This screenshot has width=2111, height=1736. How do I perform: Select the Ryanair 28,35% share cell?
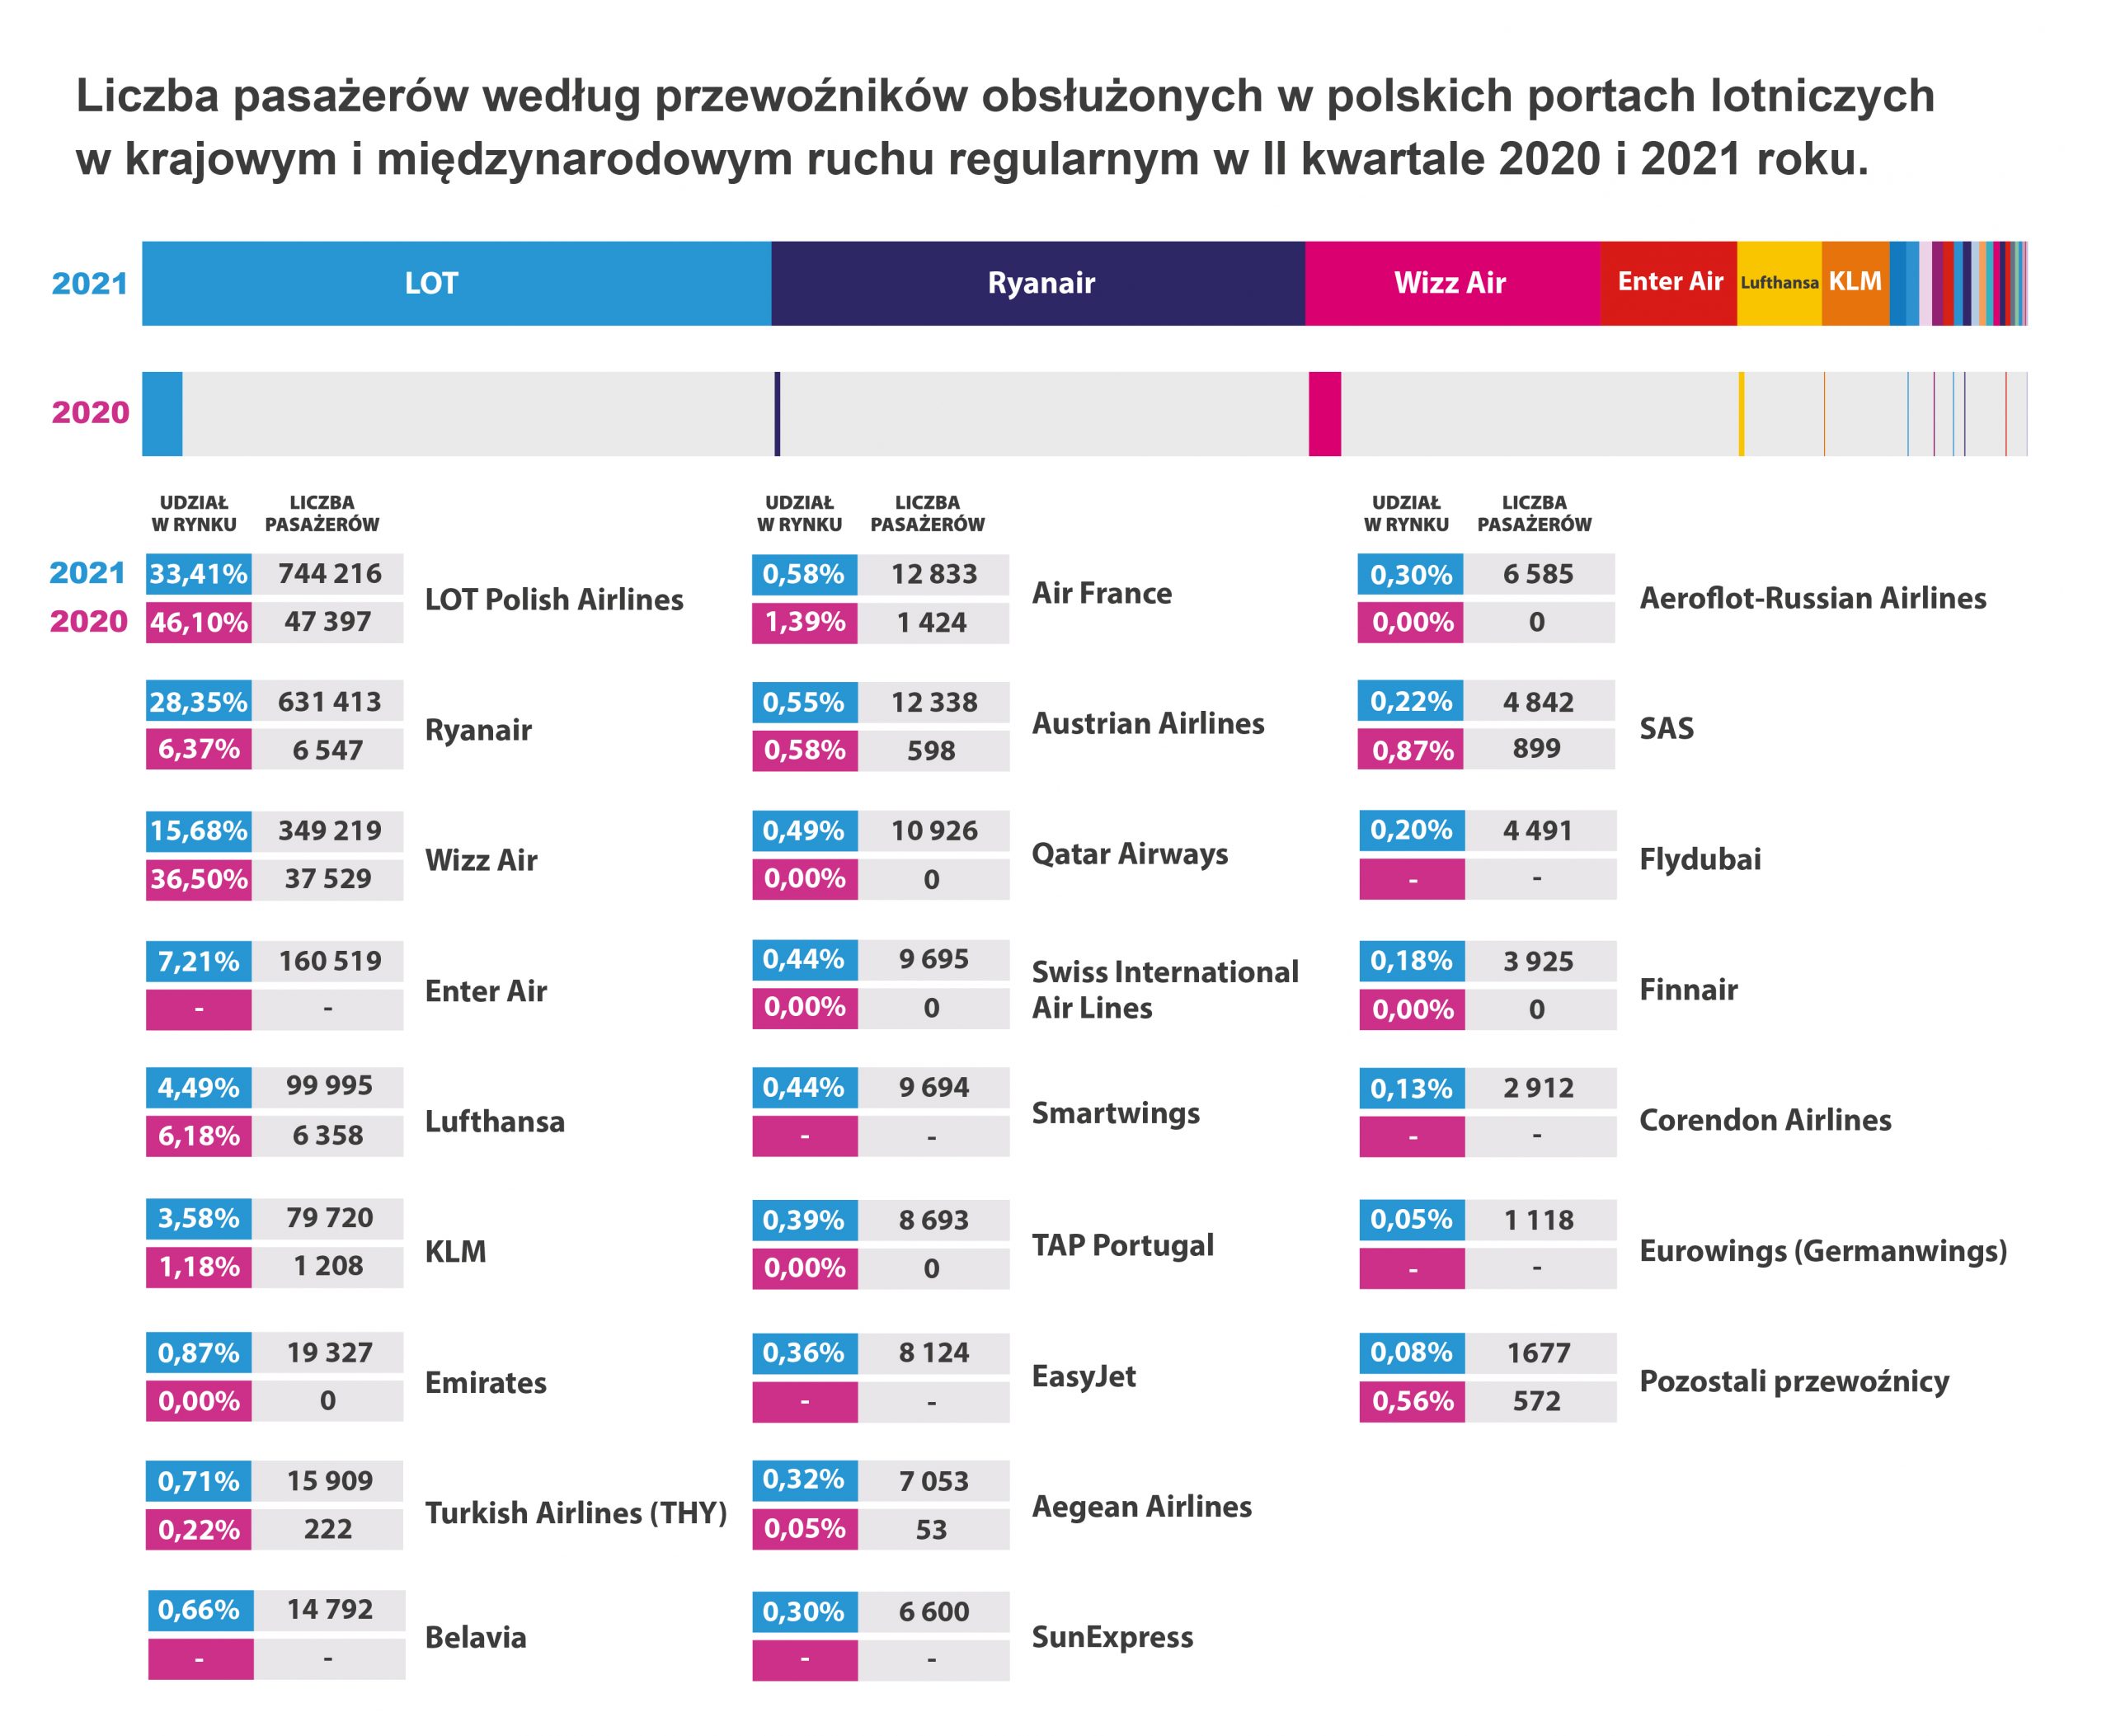tap(199, 702)
